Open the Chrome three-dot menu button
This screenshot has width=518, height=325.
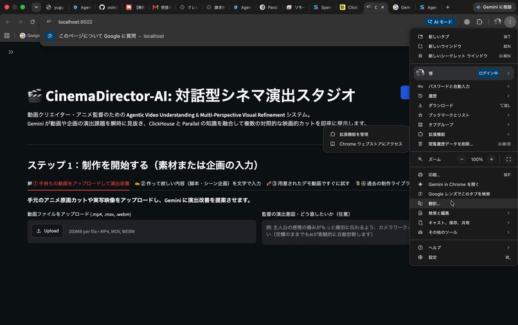(510, 22)
